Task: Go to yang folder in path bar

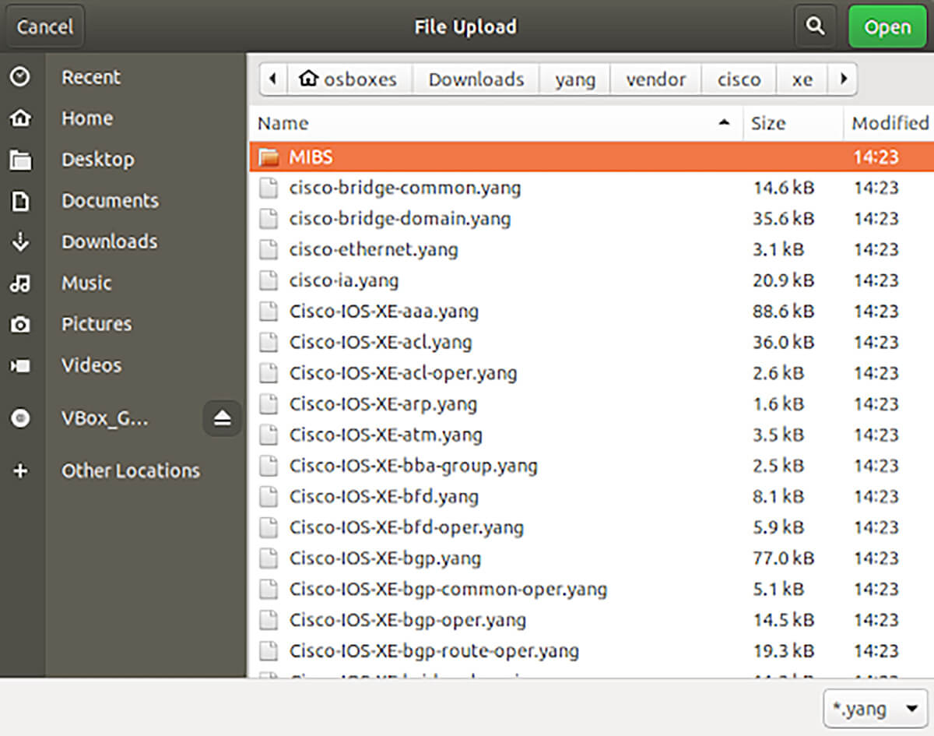Action: coord(575,79)
